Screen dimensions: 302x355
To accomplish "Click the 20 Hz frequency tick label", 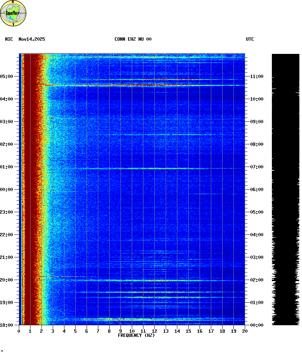I will click(x=245, y=331).
